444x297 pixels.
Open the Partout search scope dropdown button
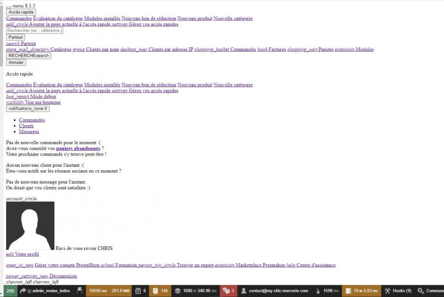click(16, 37)
